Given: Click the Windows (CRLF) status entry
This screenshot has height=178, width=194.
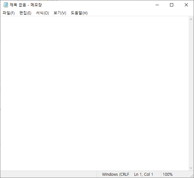Looking at the screenshot, I should coord(115,174).
